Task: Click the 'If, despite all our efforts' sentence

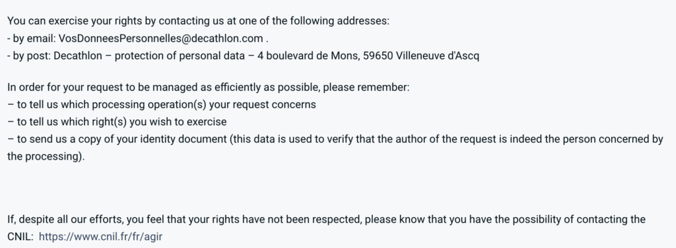Action: pyautogui.click(x=326, y=219)
